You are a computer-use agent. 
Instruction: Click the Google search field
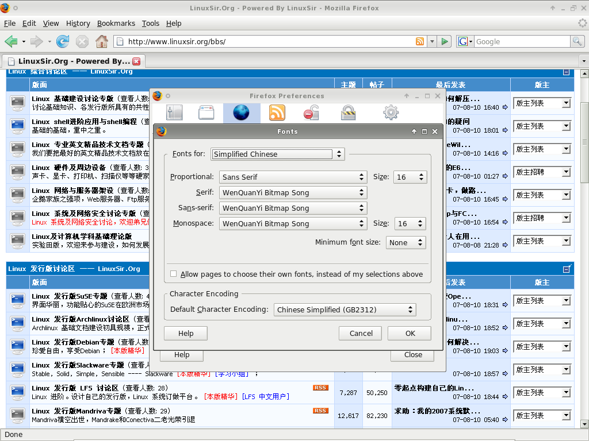pos(522,41)
